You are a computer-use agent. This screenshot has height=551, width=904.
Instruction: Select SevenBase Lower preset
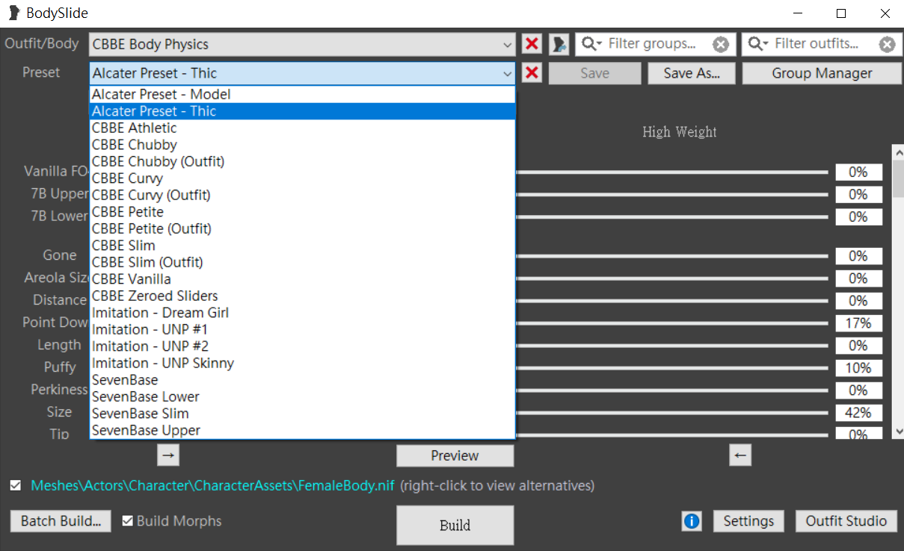point(303,396)
